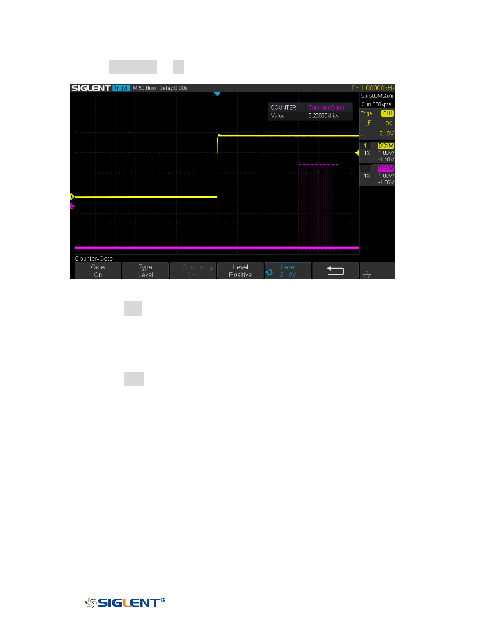Click the counter value 3.23000khits

[323, 116]
